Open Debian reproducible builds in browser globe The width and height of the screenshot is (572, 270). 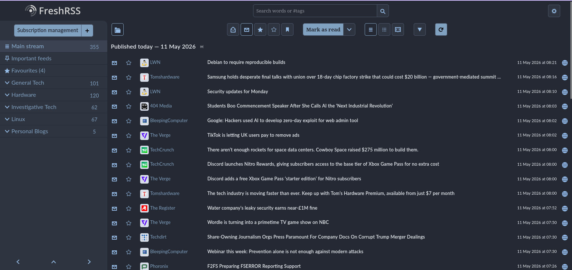tap(565, 63)
